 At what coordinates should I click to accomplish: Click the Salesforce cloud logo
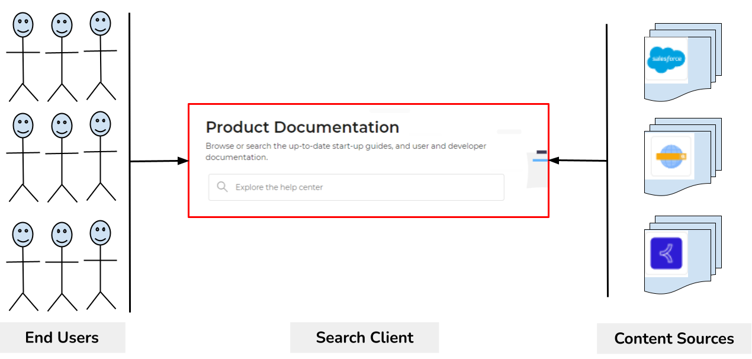click(666, 59)
